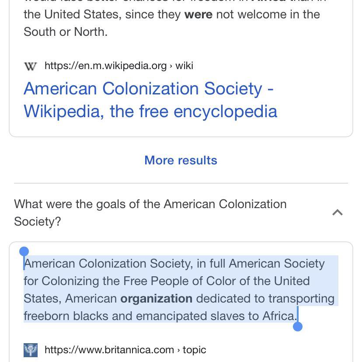Viewport: 362px width, 362px height.
Task: Collapse the goals question with the chevron
Action: [337, 212]
